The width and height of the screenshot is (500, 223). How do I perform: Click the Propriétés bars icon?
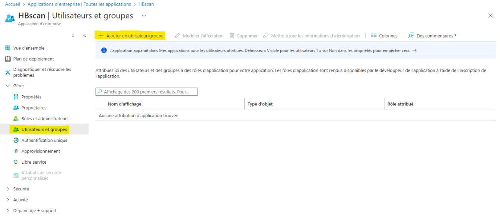[16, 97]
